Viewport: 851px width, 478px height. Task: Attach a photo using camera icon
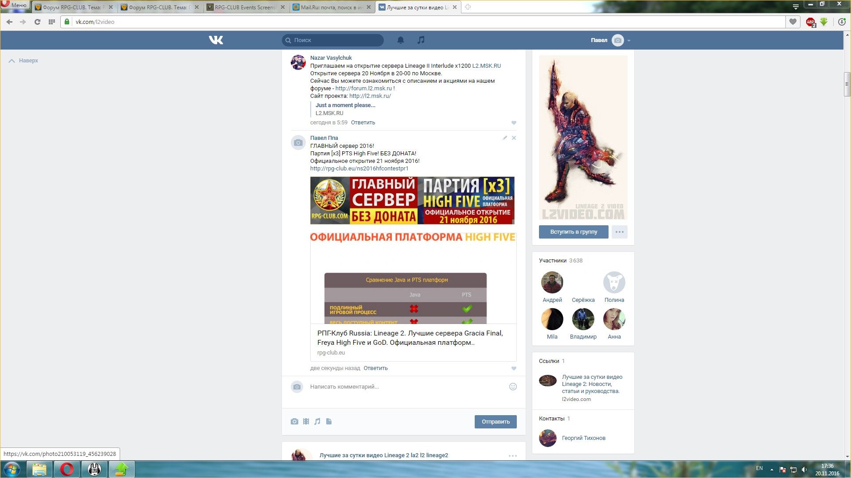point(294,421)
